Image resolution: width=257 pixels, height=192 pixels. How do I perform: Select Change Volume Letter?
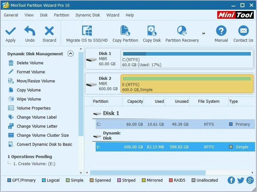[x=37, y=126]
